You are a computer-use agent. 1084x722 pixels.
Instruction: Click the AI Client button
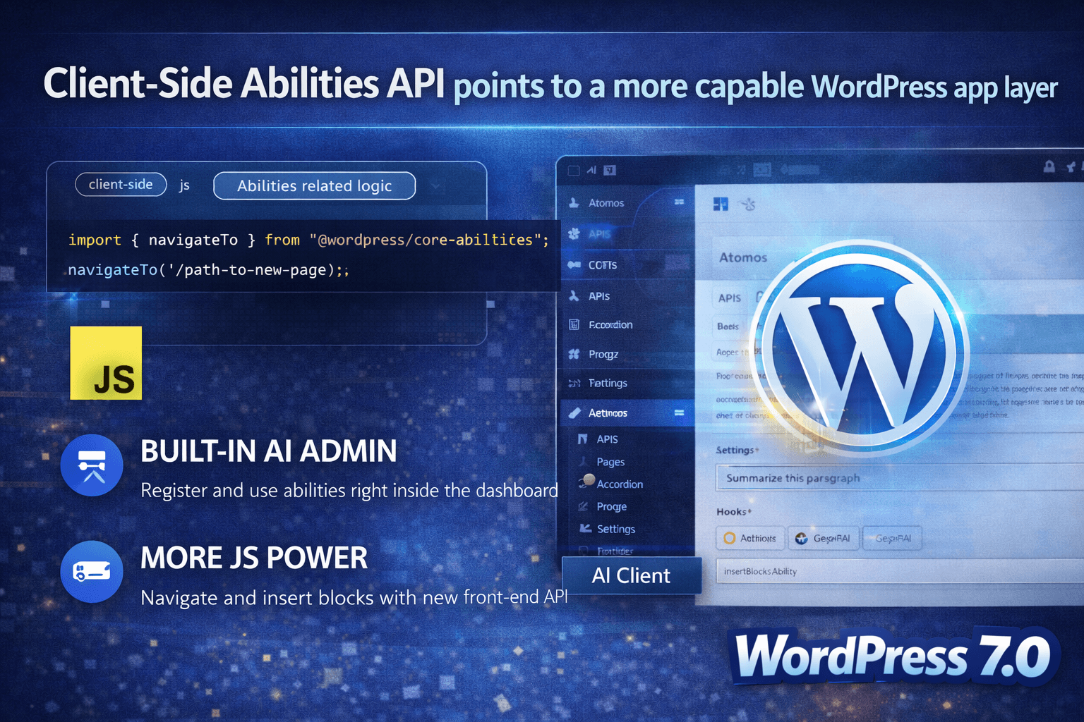click(632, 575)
